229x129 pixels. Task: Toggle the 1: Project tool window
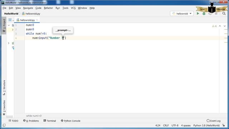tap(4, 25)
